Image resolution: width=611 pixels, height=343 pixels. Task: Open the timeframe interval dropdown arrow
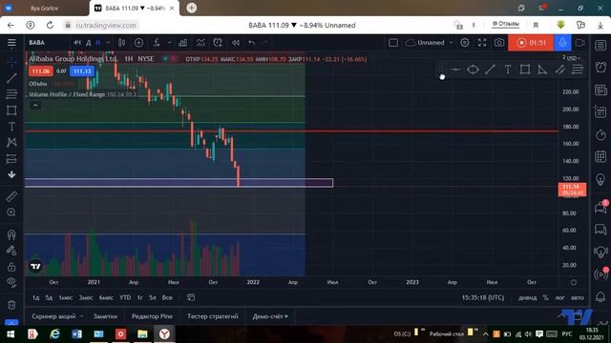click(108, 43)
